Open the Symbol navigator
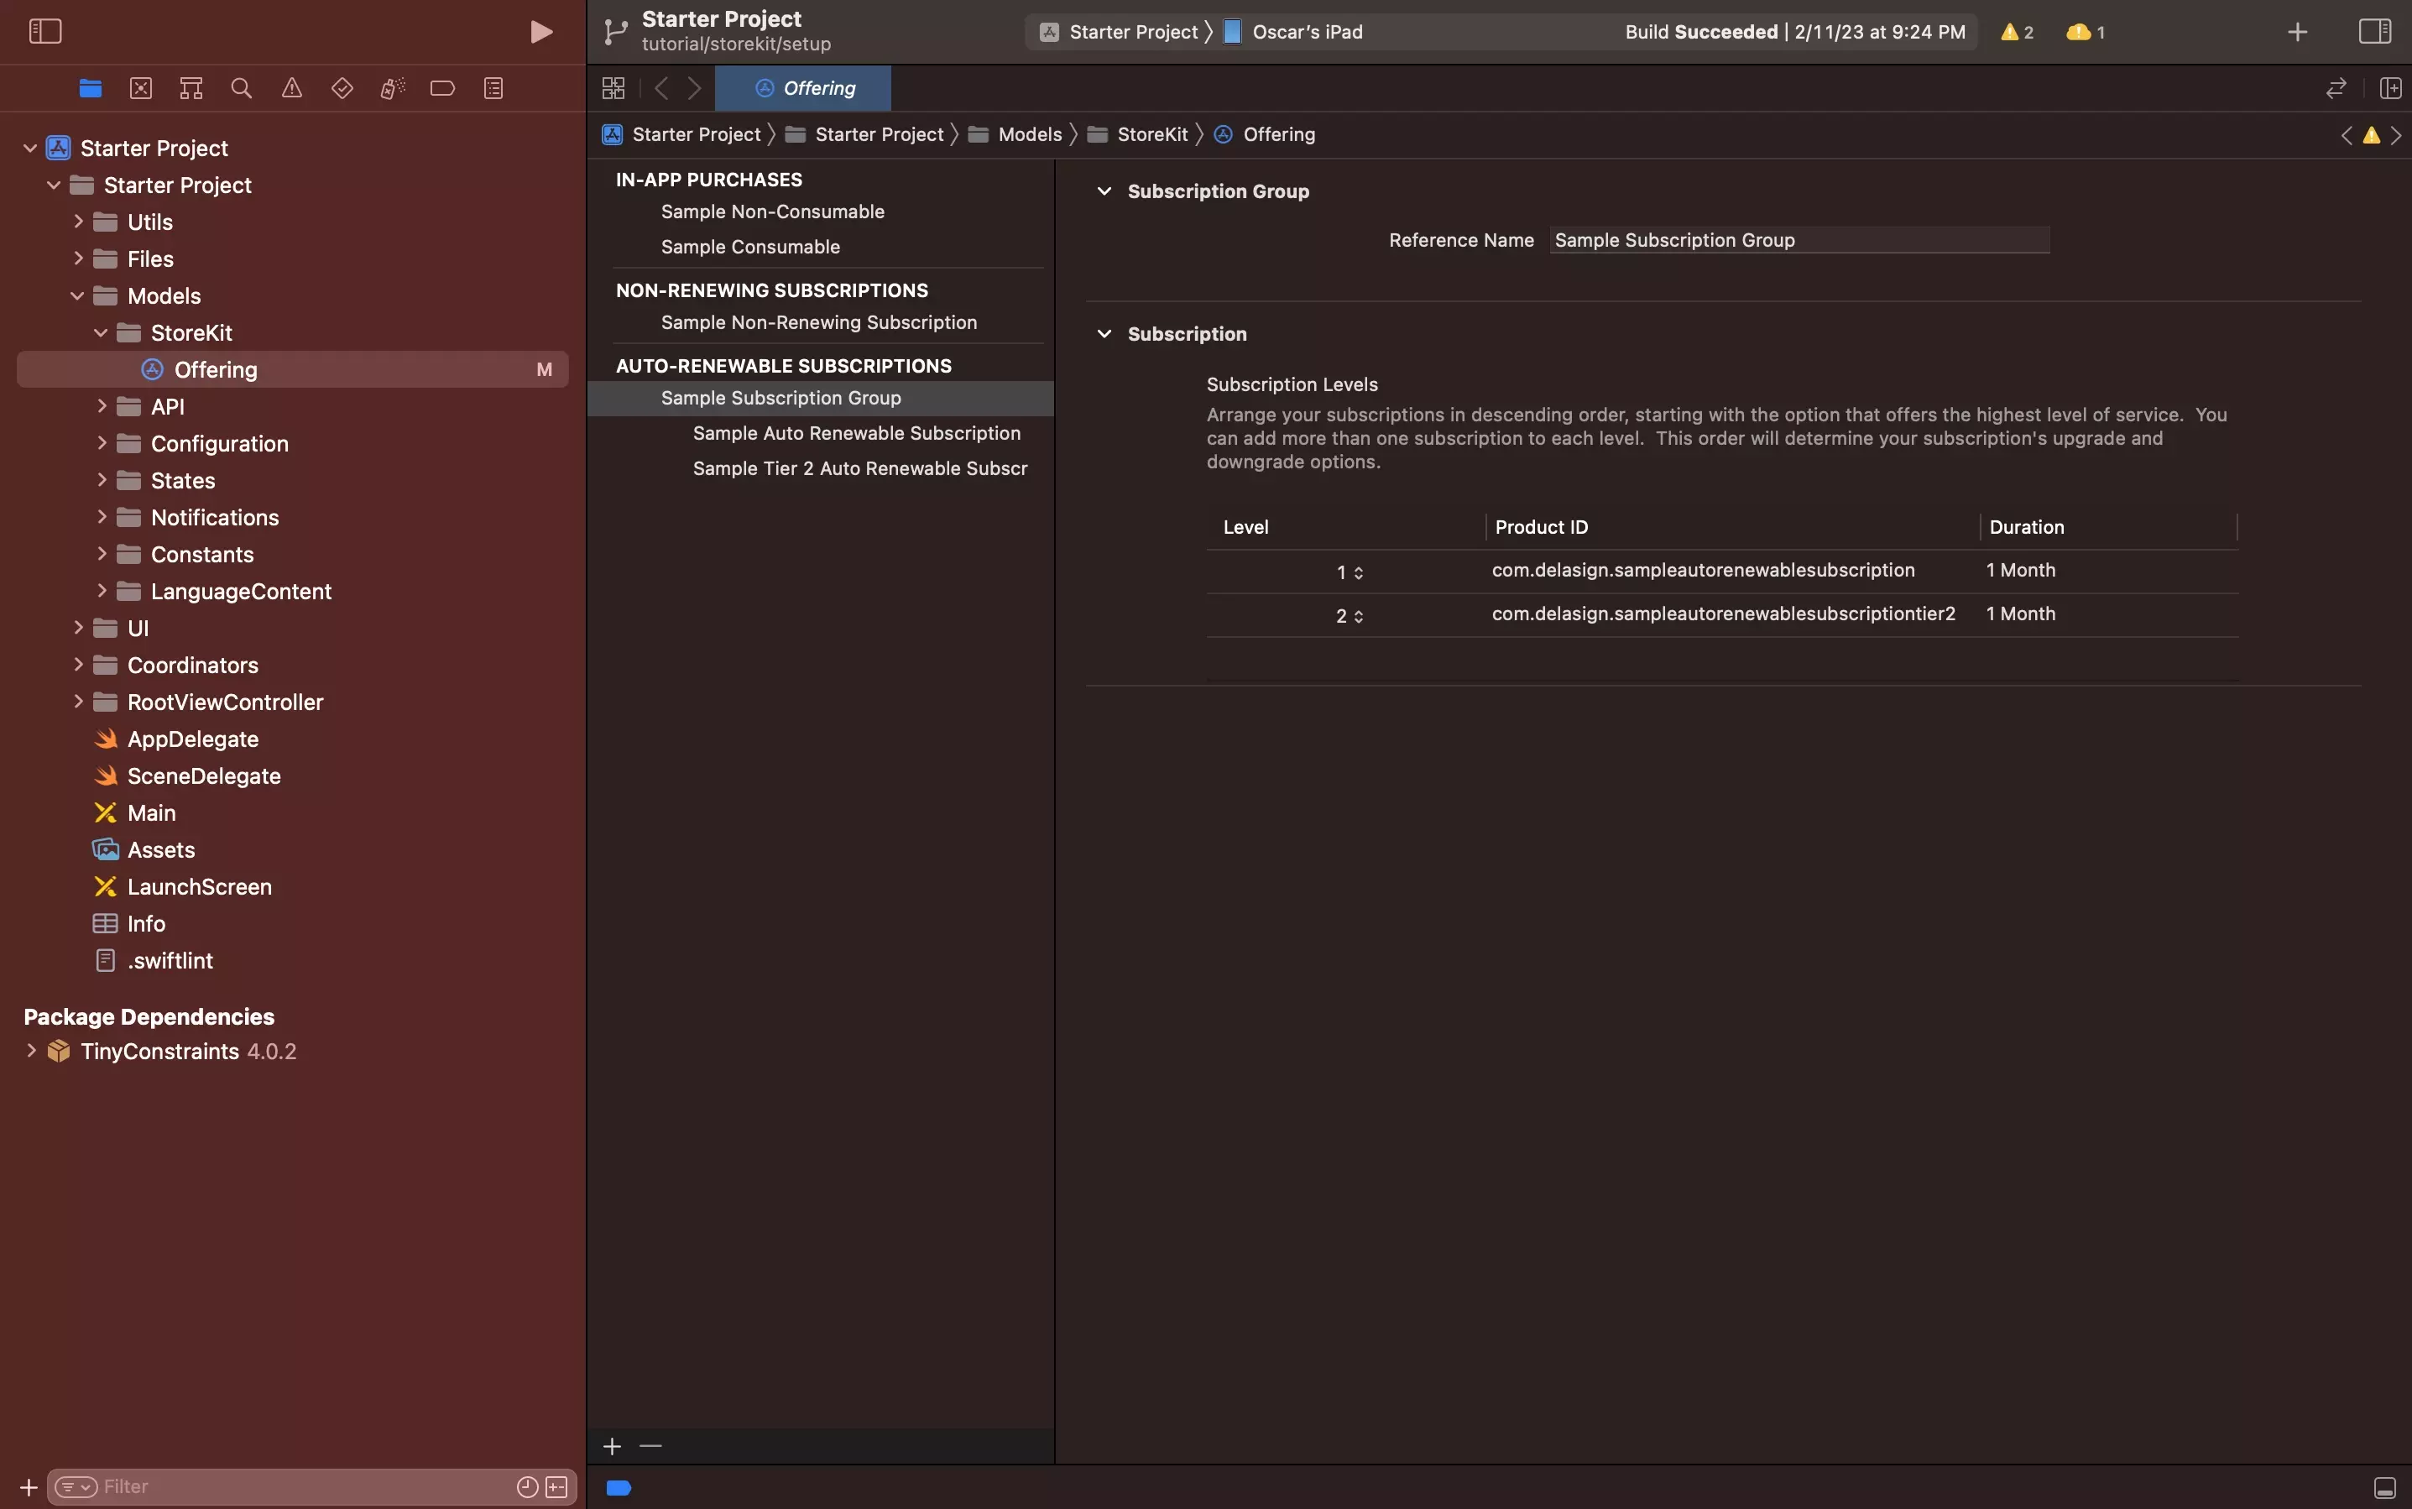The width and height of the screenshot is (2412, 1509). coord(191,88)
